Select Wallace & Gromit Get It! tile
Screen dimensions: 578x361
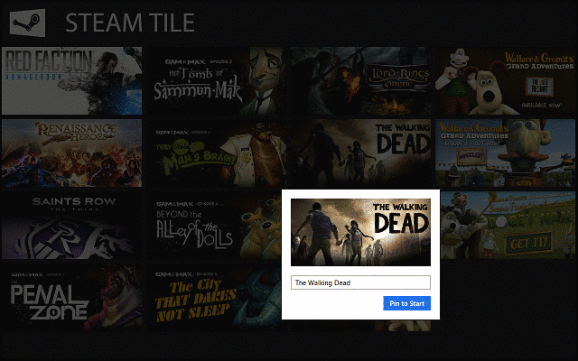pyautogui.click(x=508, y=225)
